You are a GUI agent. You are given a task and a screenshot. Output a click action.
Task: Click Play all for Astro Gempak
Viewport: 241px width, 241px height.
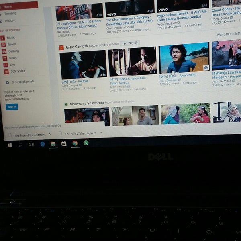tap(130, 43)
